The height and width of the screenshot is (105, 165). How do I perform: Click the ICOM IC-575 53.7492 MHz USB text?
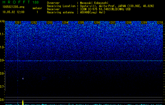(105, 9)
